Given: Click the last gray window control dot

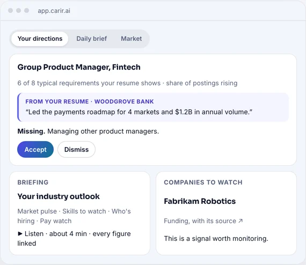Looking at the screenshot, I should pyautogui.click(x=26, y=11).
